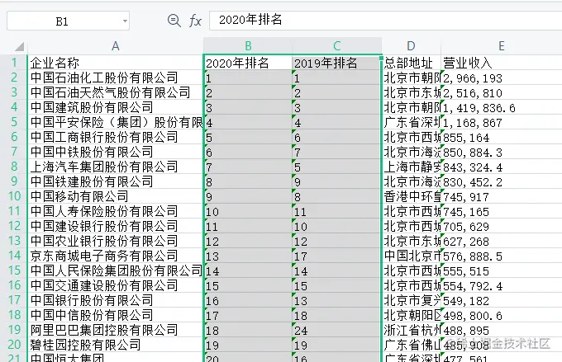Click the 企业名称 header cell

click(116, 63)
